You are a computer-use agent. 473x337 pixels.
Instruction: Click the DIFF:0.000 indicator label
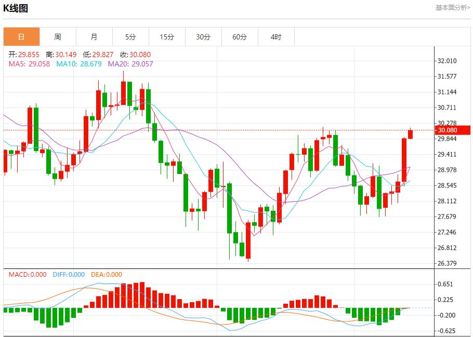tap(69, 275)
